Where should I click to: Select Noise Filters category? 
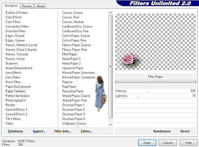point(13,82)
